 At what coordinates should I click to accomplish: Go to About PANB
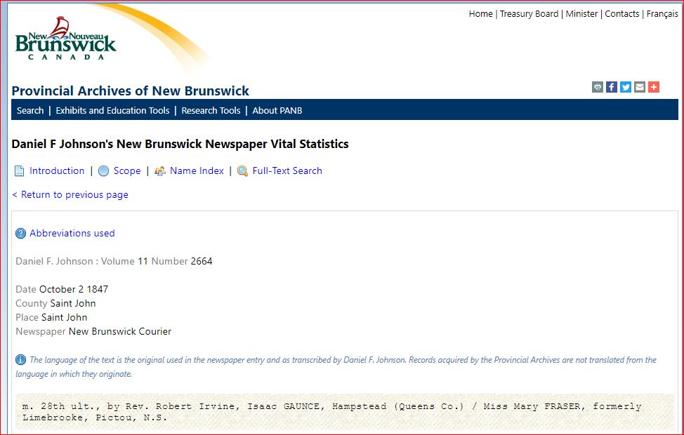coord(277,110)
